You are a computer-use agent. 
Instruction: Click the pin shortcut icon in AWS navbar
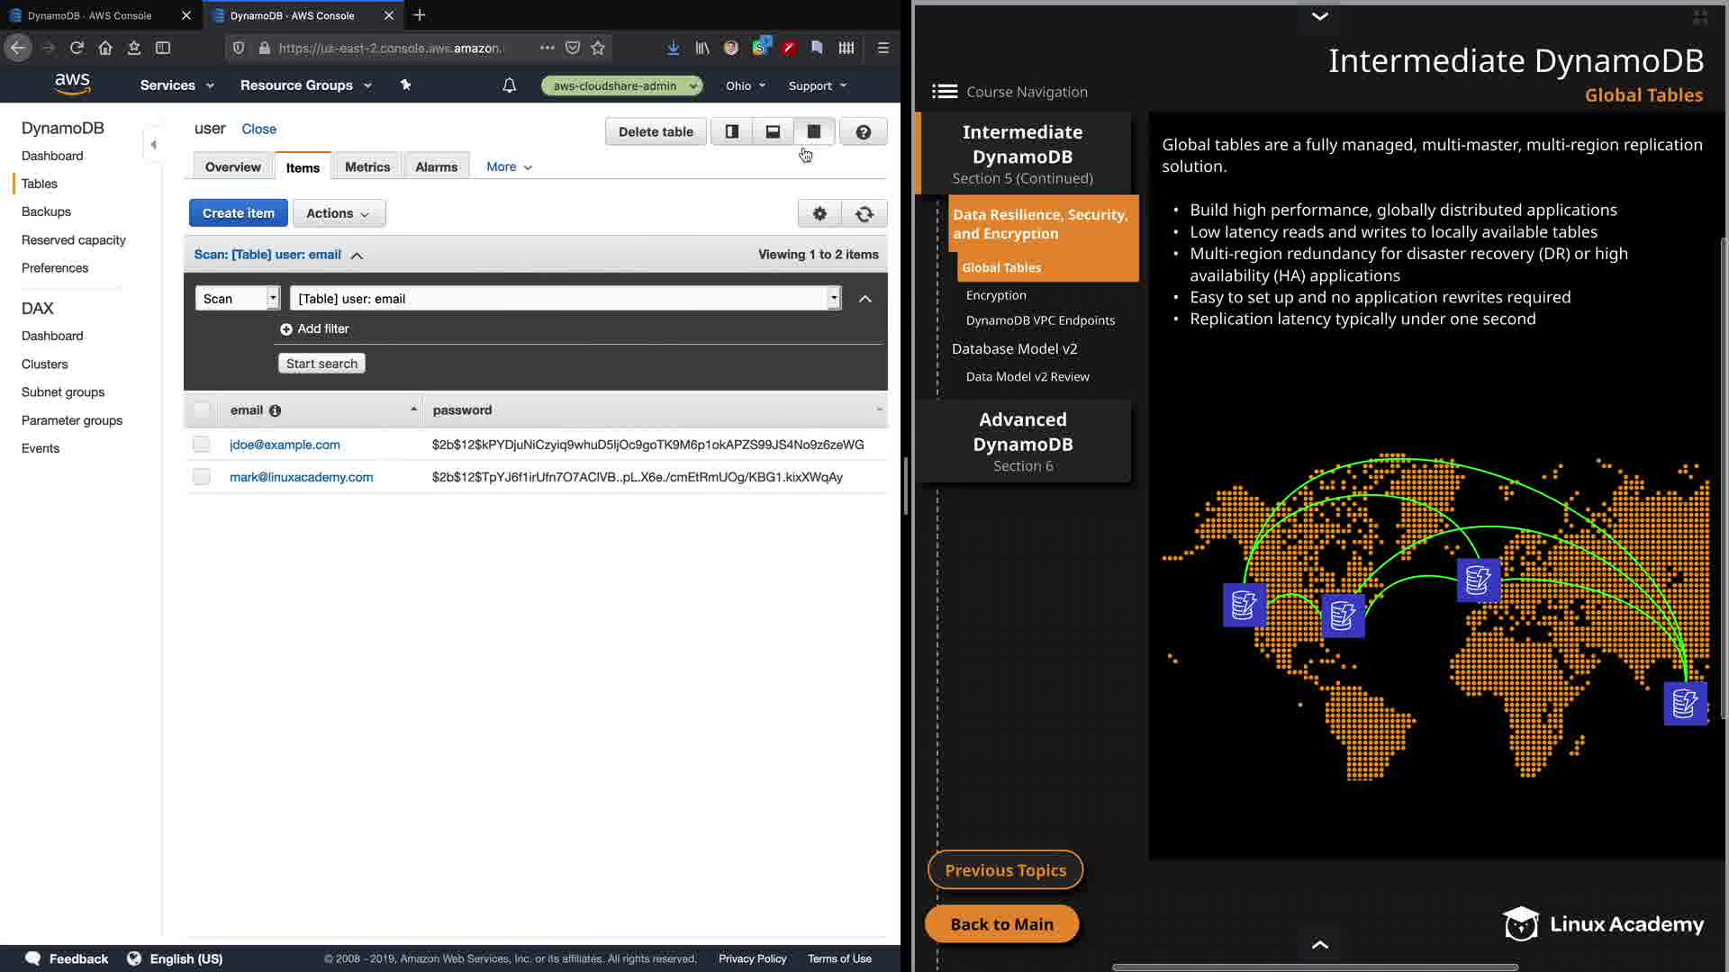coord(405,85)
